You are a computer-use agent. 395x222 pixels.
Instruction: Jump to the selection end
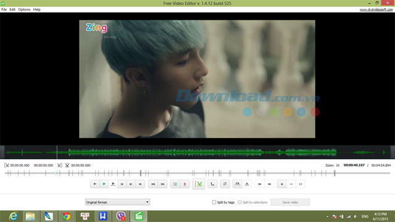[x=269, y=184]
